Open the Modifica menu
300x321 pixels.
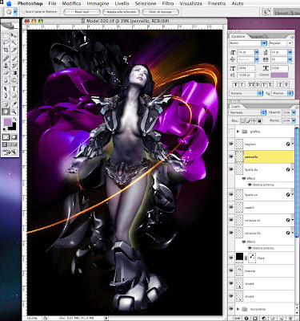[x=71, y=3]
